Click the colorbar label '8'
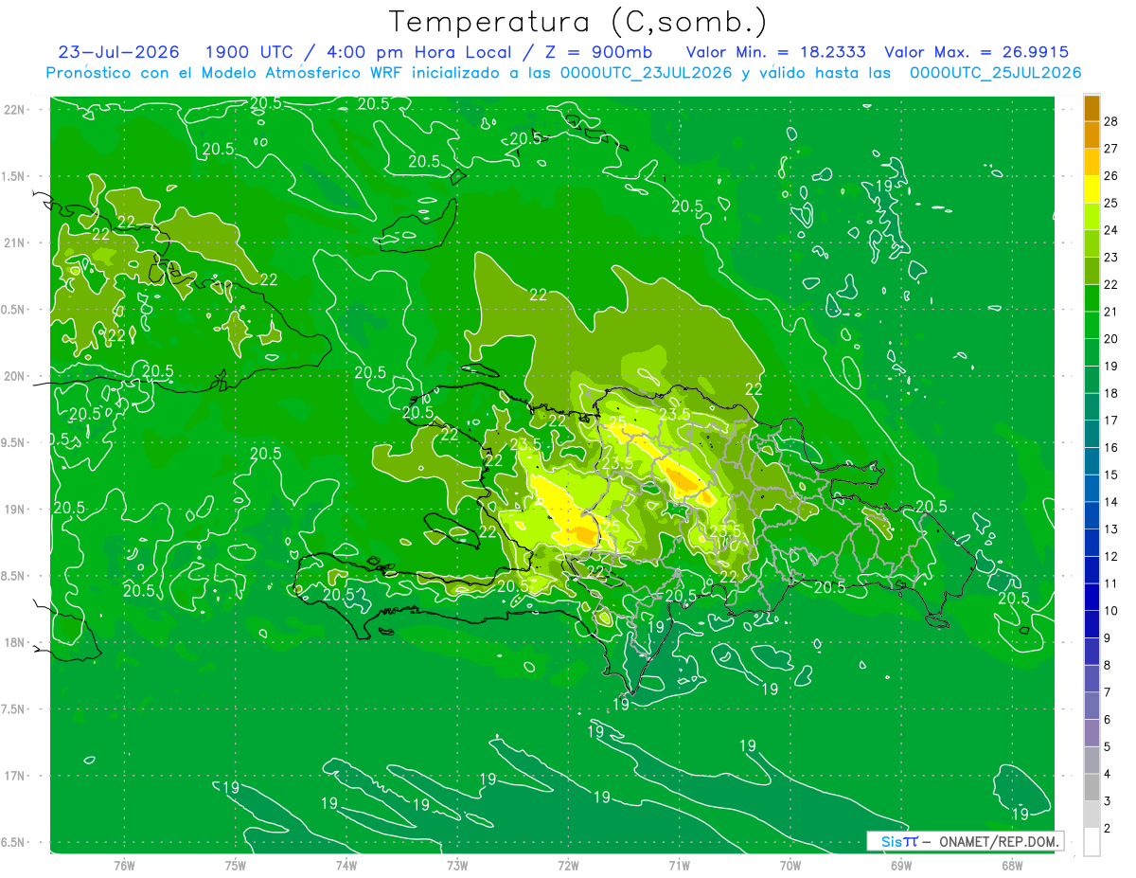This screenshot has height=878, width=1136. click(1108, 665)
